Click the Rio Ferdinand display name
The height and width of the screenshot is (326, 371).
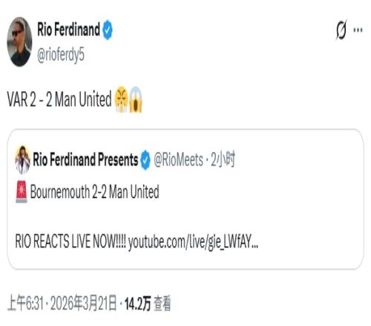click(x=68, y=30)
